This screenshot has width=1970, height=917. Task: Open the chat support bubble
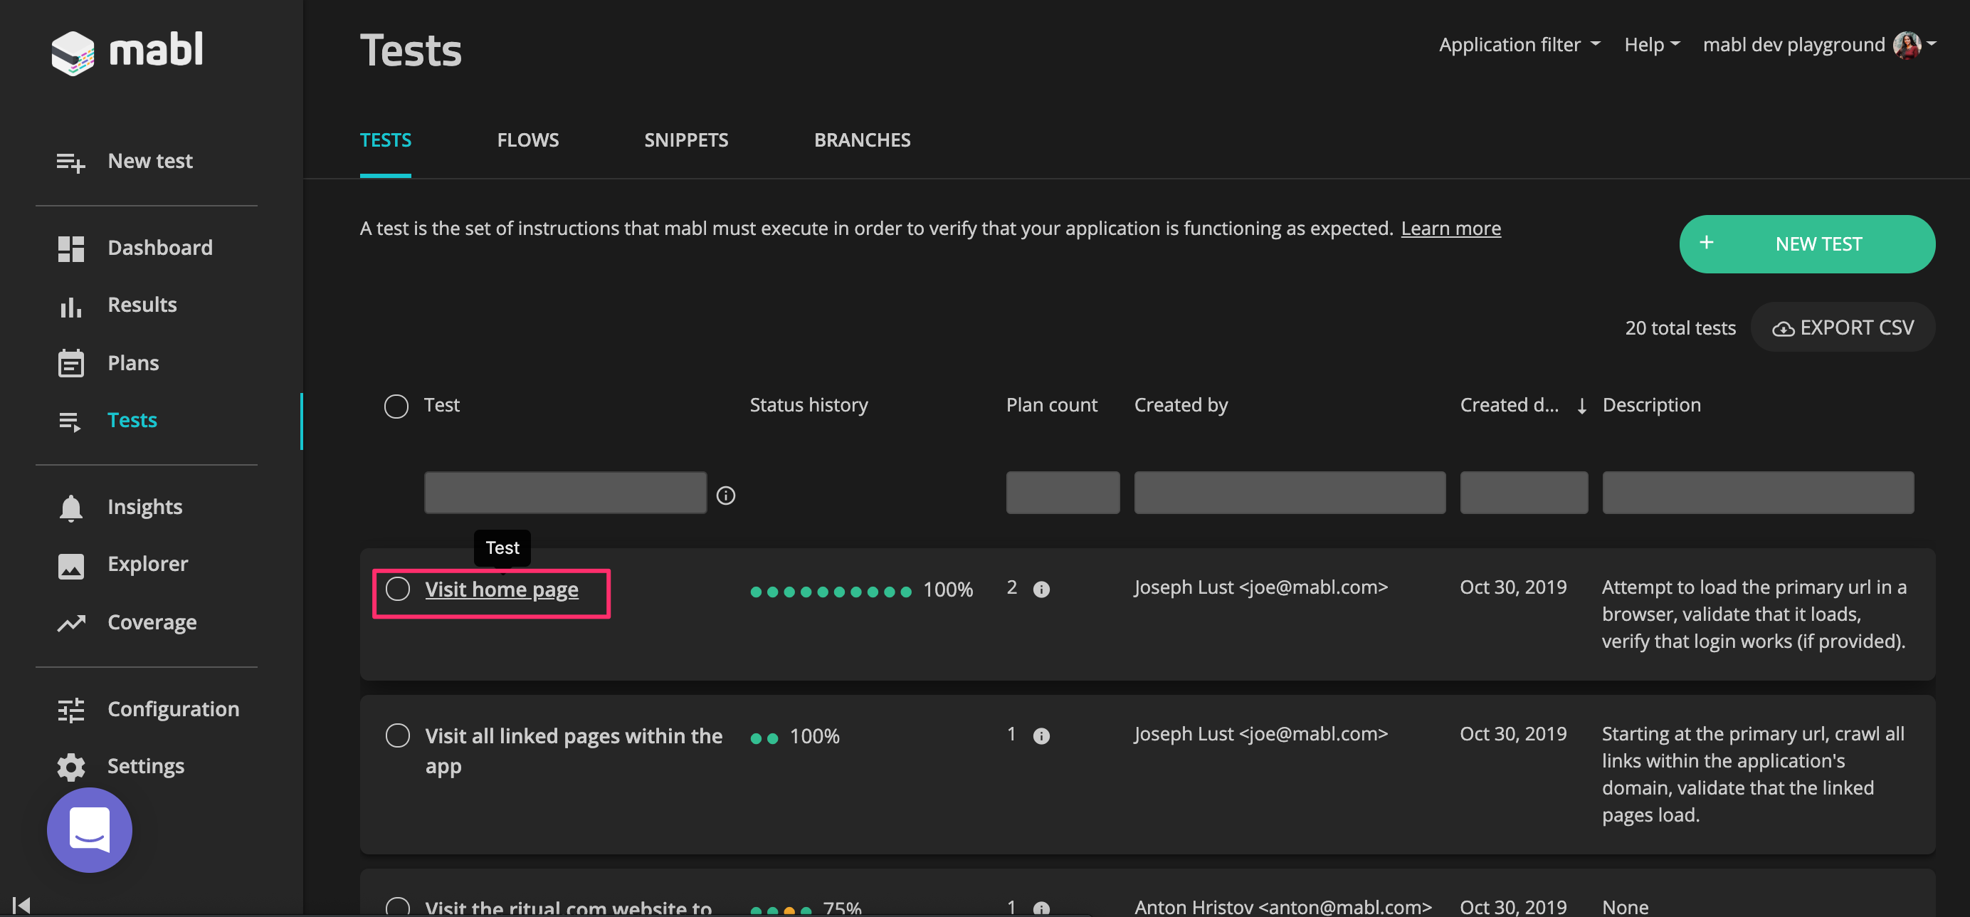point(90,830)
